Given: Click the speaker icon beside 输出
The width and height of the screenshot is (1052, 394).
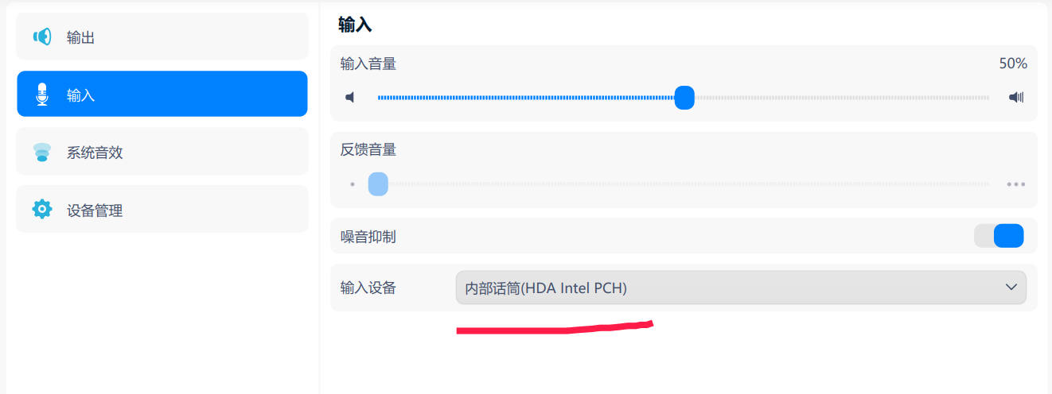Looking at the screenshot, I should click(42, 37).
